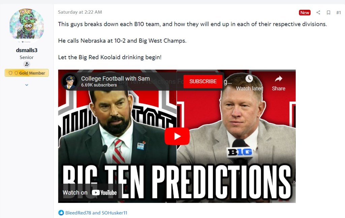
Task: Open the dsmalls3 username link
Action: pyautogui.click(x=27, y=50)
